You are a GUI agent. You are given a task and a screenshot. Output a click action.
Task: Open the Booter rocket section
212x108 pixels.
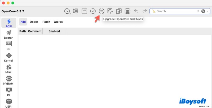[x=8, y=35]
